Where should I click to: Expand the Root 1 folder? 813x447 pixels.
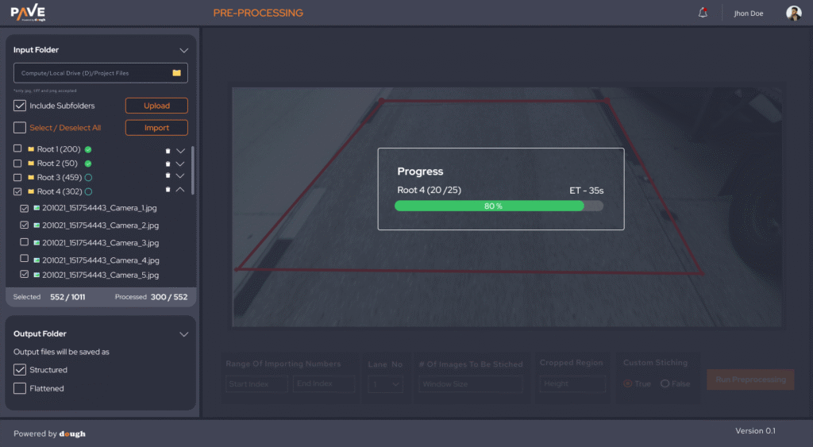coord(180,150)
